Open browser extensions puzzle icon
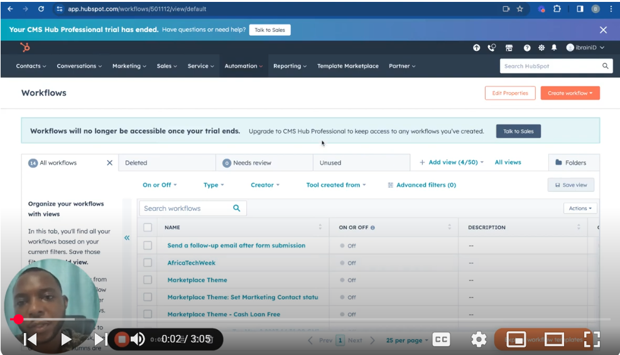The image size is (620, 355). (x=557, y=9)
